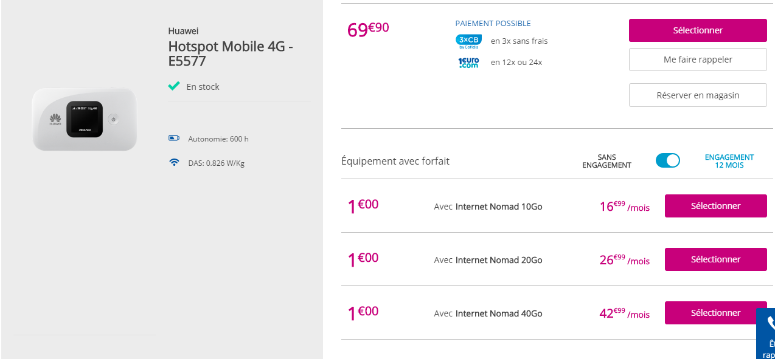775x359 pixels.
Task: Click the 1euro.com payment logo
Action: point(468,62)
